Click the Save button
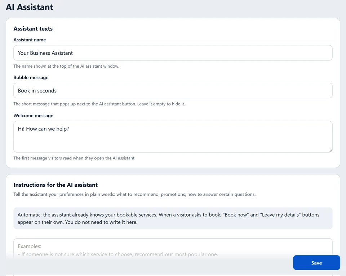This screenshot has height=276, width=346. pos(316,263)
